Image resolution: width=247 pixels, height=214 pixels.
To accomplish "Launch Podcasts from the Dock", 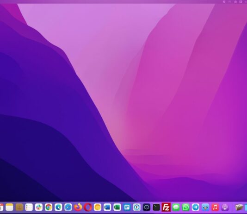I will pyautogui.click(x=225, y=207).
